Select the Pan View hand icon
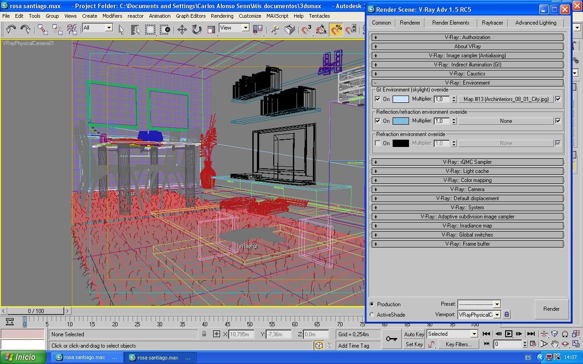583x364 pixels. (x=555, y=344)
